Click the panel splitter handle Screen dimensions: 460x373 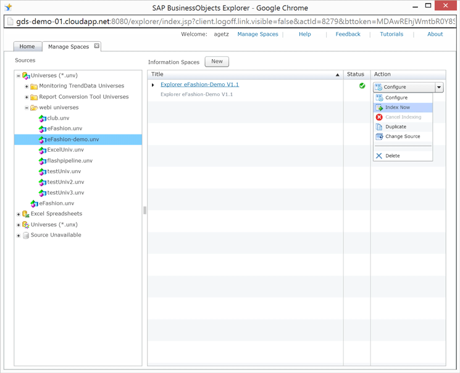[144, 210]
